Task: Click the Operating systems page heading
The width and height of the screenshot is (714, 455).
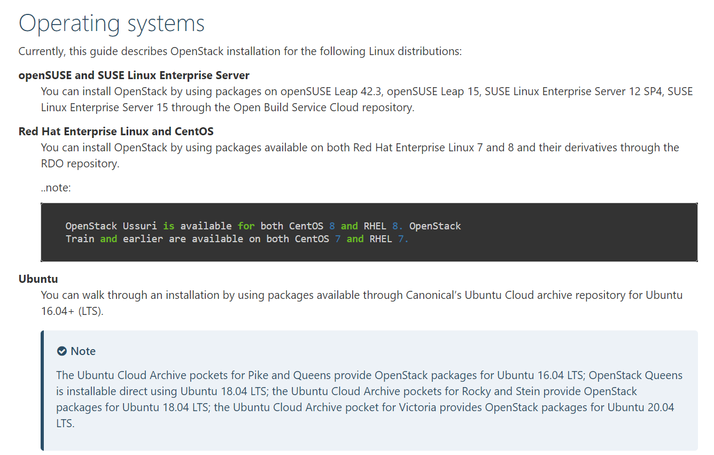Action: [111, 23]
